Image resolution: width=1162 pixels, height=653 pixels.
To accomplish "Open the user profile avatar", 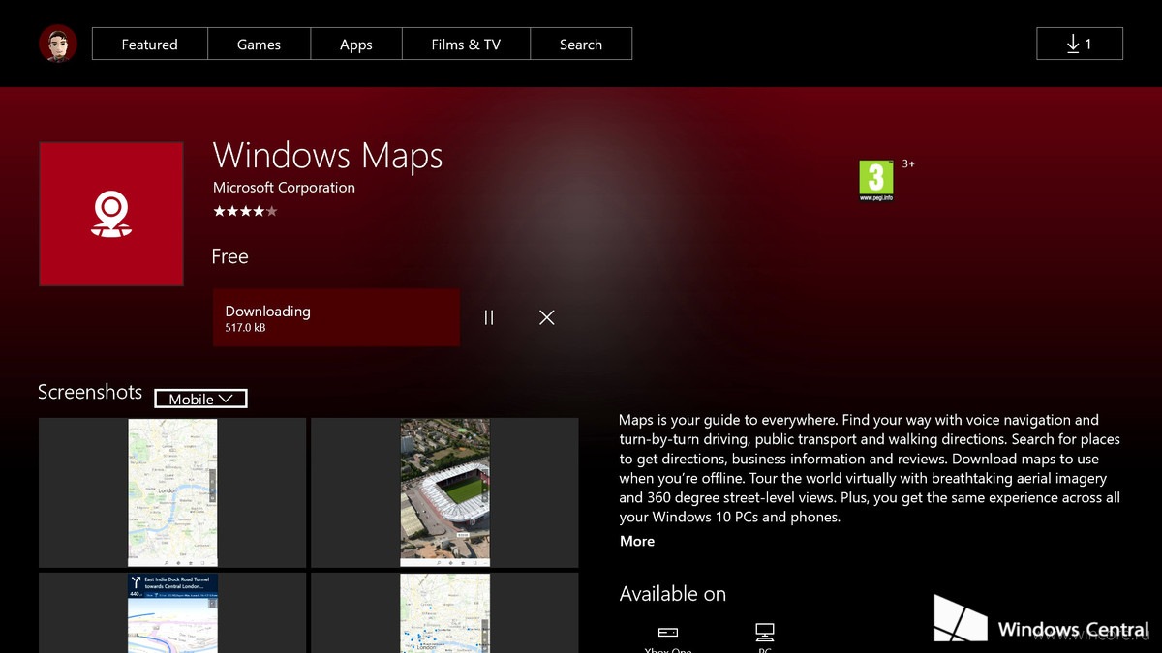I will pyautogui.click(x=58, y=44).
